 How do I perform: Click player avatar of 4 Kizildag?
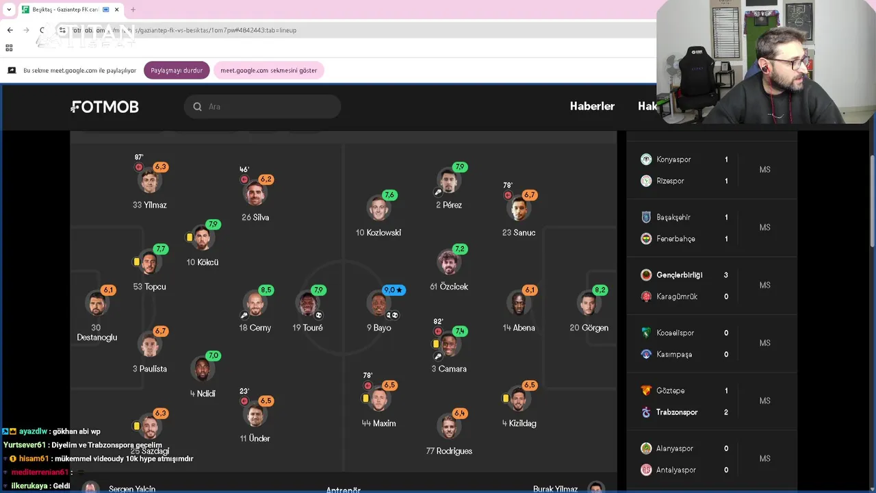coord(519,400)
